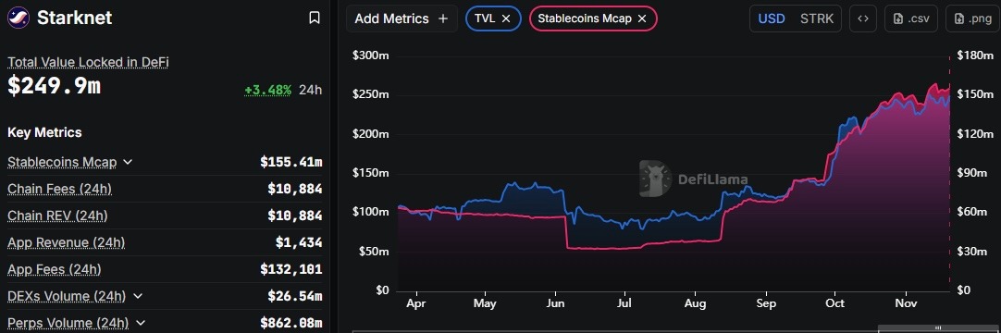Download chart data as .csv
The width and height of the screenshot is (1001, 333).
tap(911, 18)
